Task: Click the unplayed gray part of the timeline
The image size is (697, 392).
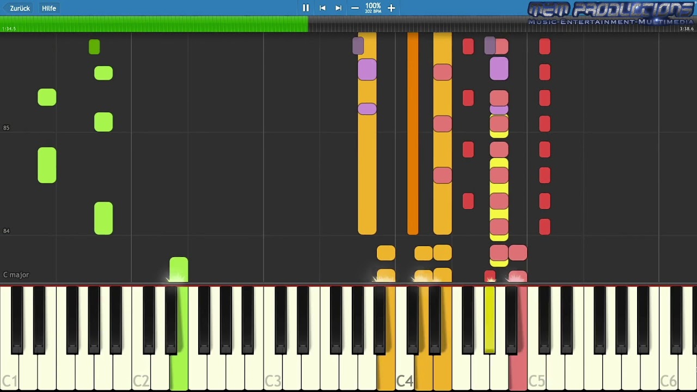Action: (x=502, y=24)
